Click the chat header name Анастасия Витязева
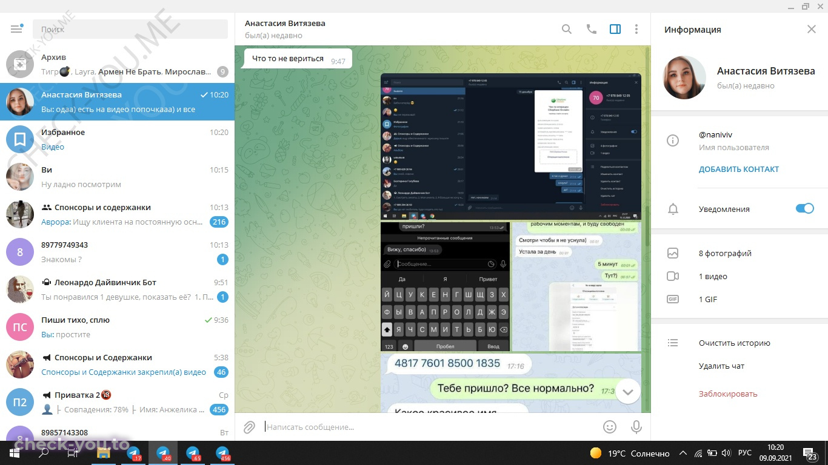The height and width of the screenshot is (465, 828). tap(285, 24)
